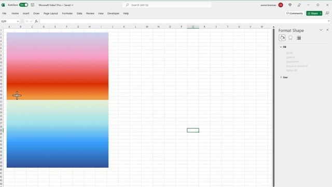Click the scroll-up arrow of the sheet
This screenshot has height=187, width=332.
coord(273,27)
